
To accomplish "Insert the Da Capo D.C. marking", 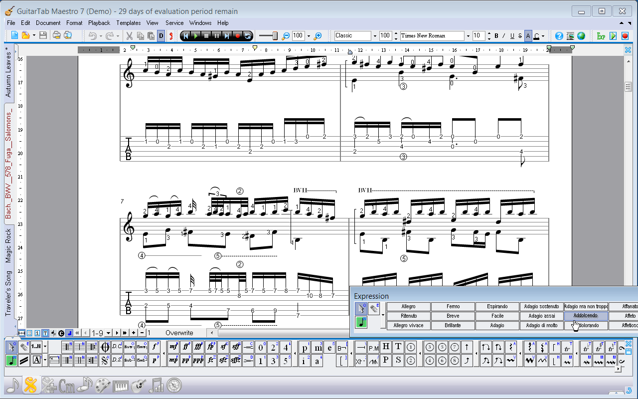I will (117, 347).
